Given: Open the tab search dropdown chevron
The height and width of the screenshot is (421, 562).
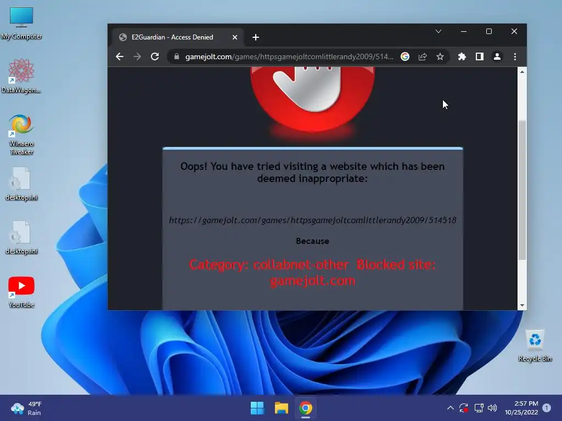Looking at the screenshot, I should click(439, 31).
